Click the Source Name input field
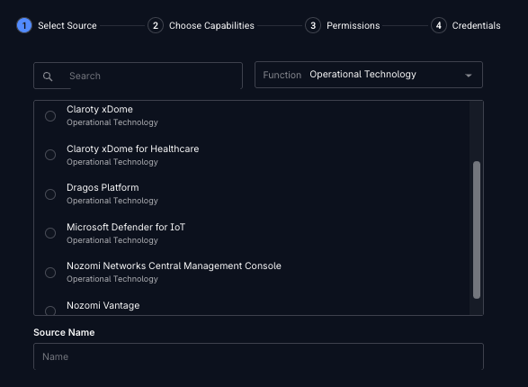This screenshot has height=387, width=528. tap(258, 356)
